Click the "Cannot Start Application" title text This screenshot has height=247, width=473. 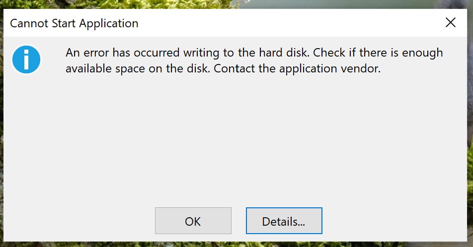click(74, 23)
